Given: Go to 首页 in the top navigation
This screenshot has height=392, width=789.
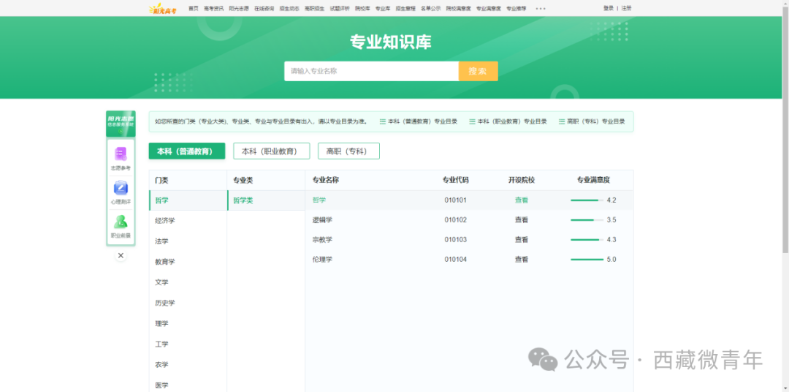Looking at the screenshot, I should click(x=193, y=9).
